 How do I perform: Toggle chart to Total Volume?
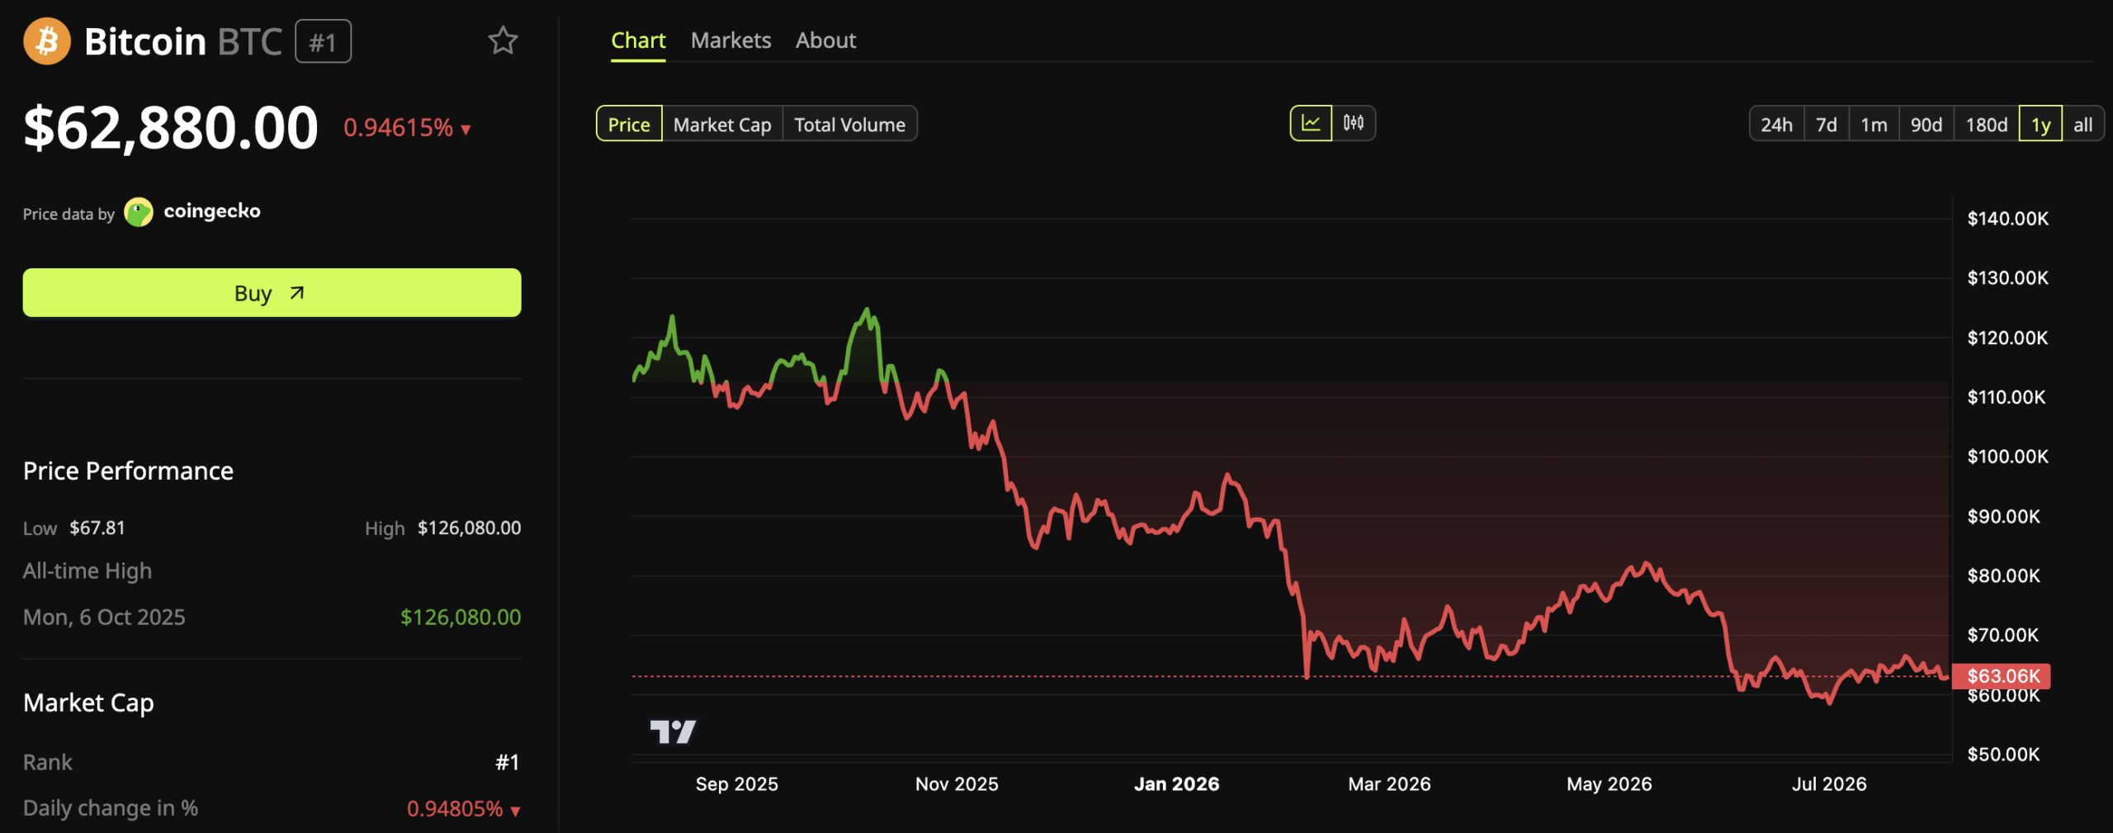[849, 124]
